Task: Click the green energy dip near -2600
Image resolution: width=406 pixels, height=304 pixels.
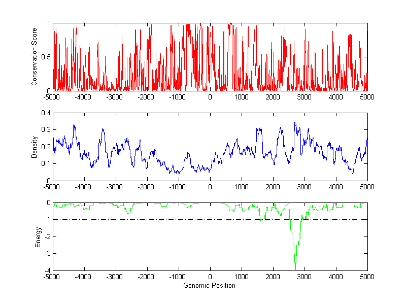Action: click(128, 213)
